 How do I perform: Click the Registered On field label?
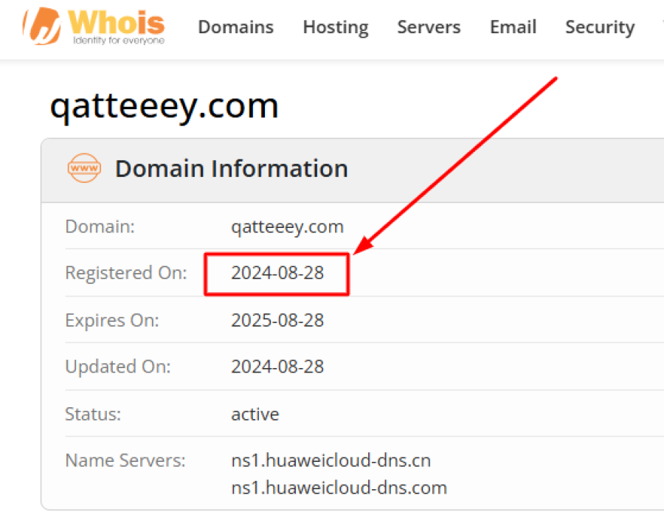pyautogui.click(x=126, y=273)
